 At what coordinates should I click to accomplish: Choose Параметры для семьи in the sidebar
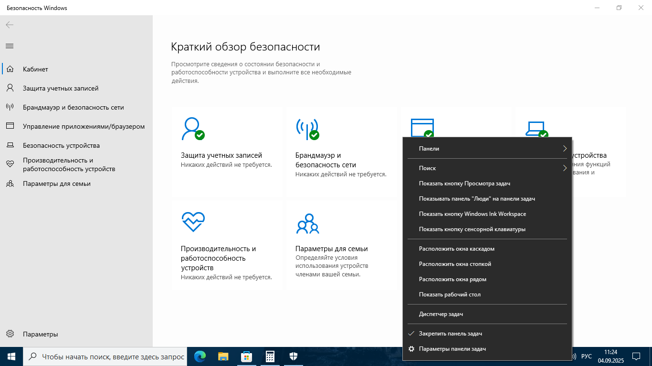click(x=76, y=183)
